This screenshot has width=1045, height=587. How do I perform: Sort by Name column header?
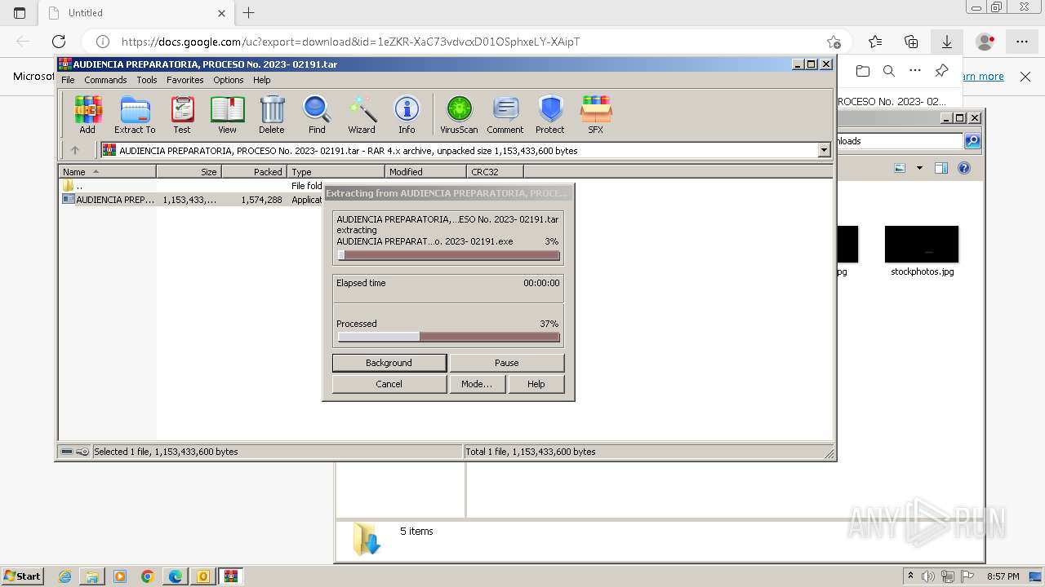coord(108,171)
